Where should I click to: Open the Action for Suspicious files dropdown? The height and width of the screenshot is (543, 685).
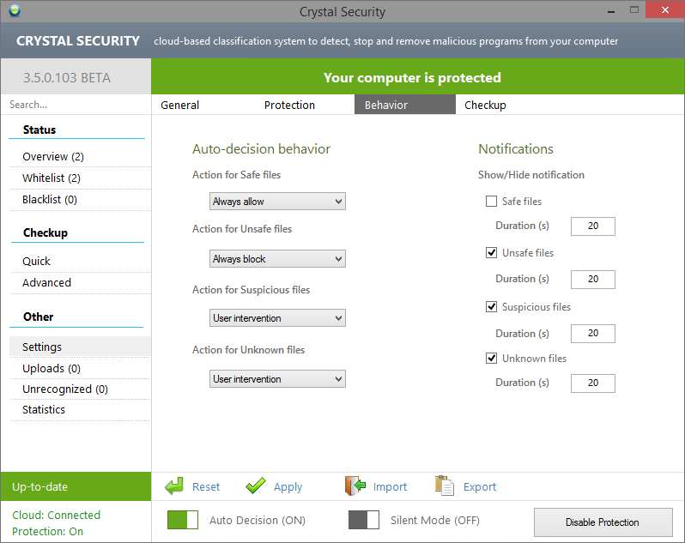277,318
